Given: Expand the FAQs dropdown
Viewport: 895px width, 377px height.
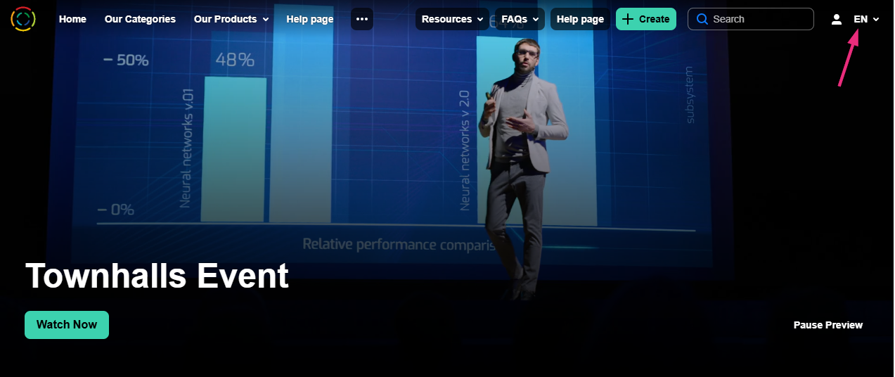Looking at the screenshot, I should pyautogui.click(x=520, y=19).
